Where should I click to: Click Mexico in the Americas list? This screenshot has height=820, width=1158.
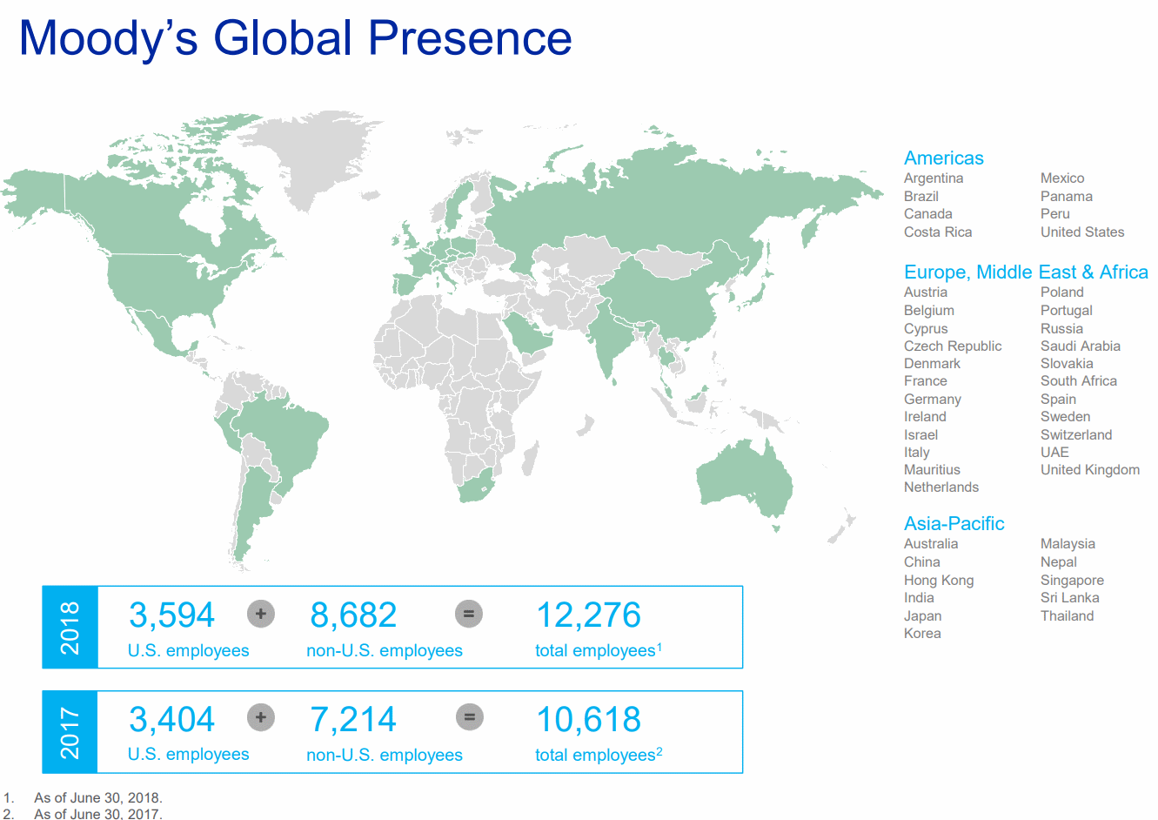[x=1062, y=178]
